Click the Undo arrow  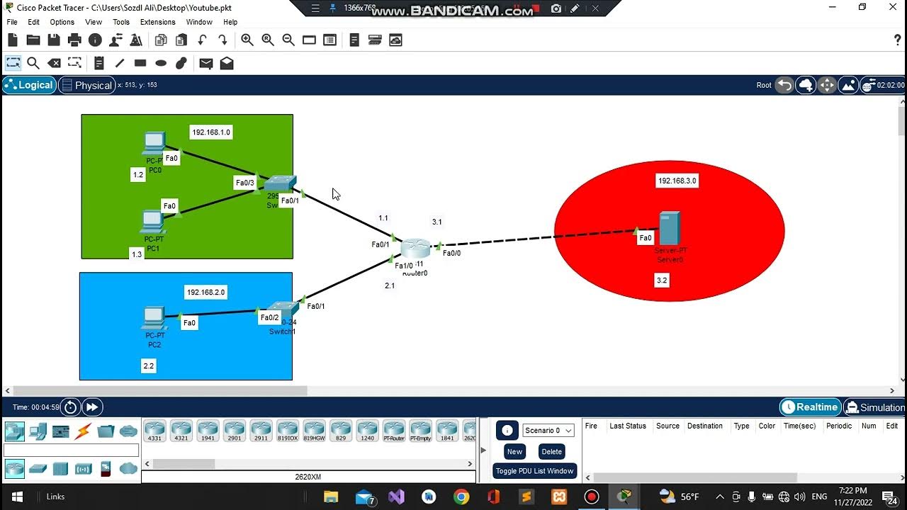coord(202,40)
